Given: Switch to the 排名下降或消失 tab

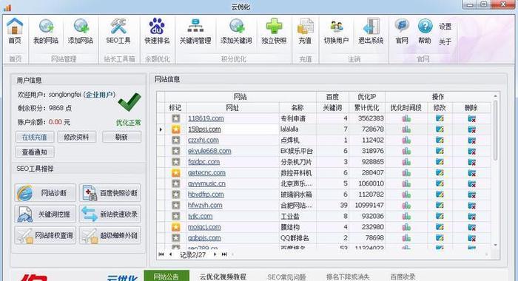Looking at the screenshot, I should [348, 277].
